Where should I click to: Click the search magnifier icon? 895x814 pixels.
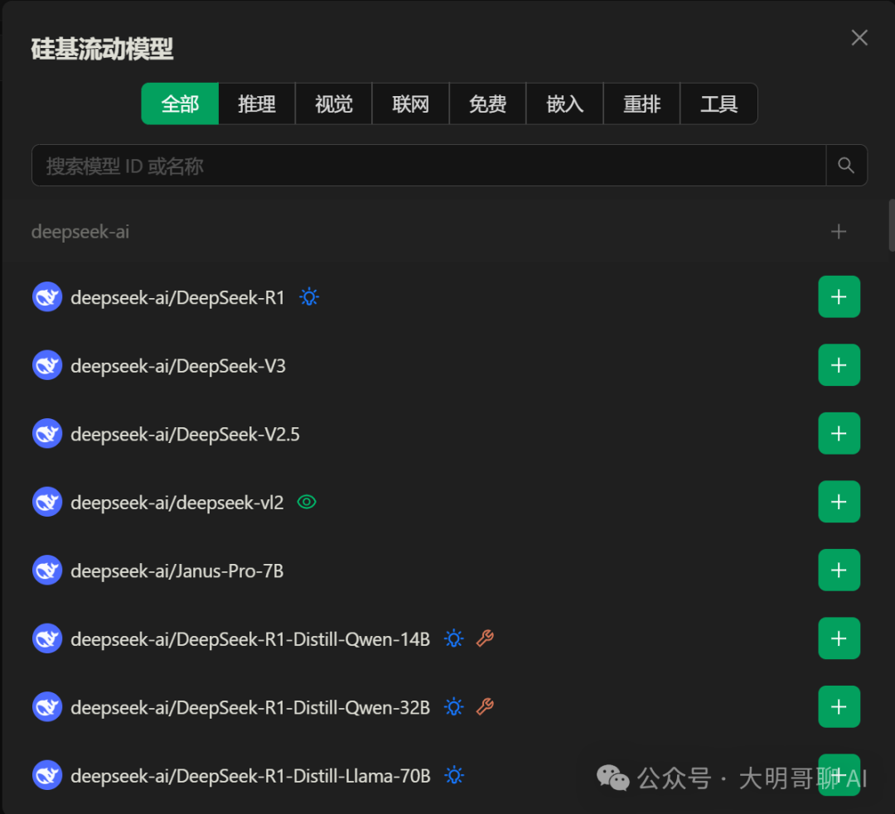[x=846, y=166]
